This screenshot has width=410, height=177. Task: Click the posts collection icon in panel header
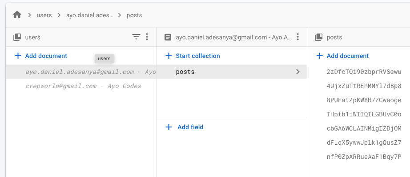click(318, 38)
